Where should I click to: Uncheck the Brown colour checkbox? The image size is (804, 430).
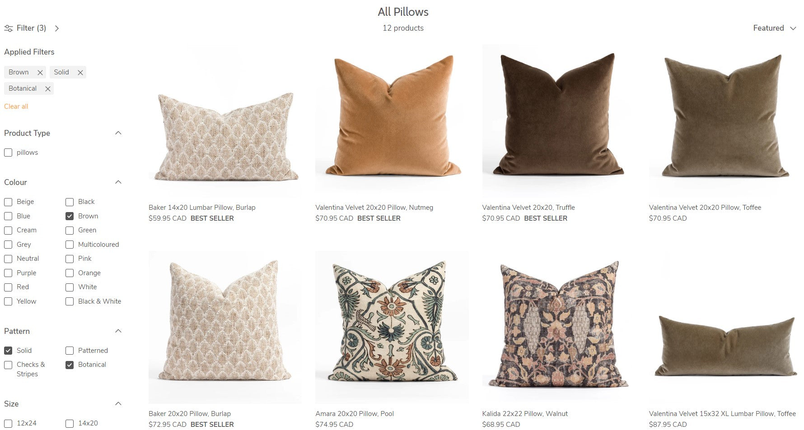70,216
